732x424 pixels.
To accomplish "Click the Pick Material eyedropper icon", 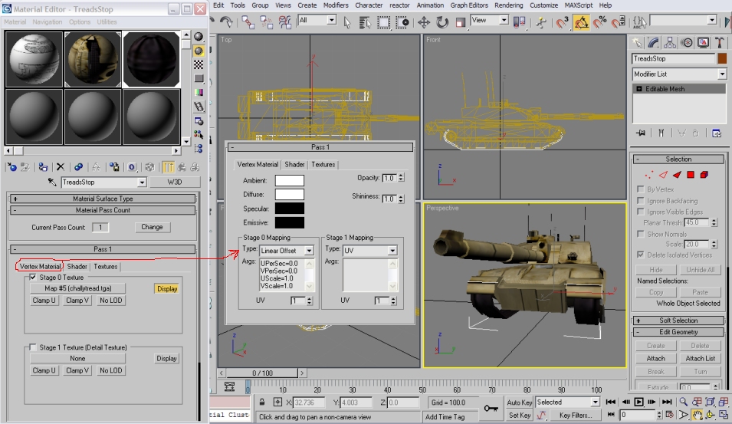I will tap(51, 182).
